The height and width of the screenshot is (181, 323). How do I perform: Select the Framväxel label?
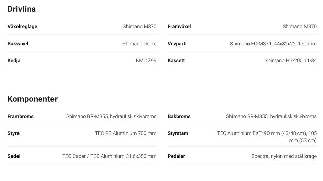[179, 27]
